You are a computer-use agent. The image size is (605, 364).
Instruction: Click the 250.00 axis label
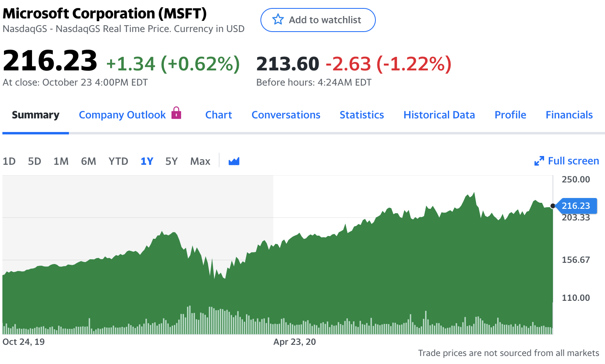click(576, 179)
